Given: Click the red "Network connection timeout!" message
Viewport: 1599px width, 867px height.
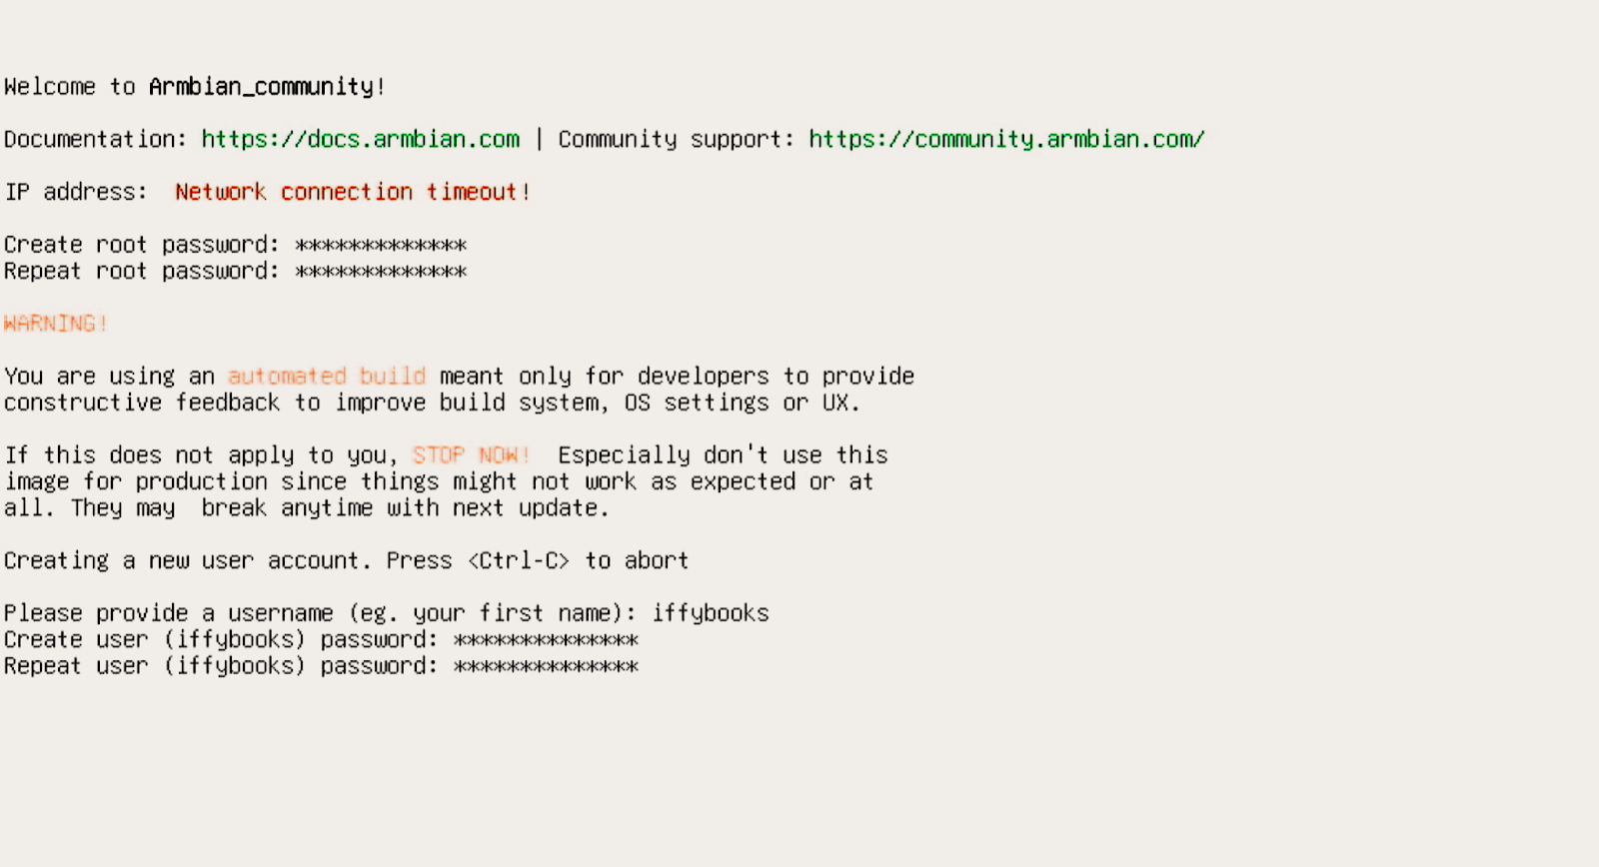Looking at the screenshot, I should pos(352,192).
